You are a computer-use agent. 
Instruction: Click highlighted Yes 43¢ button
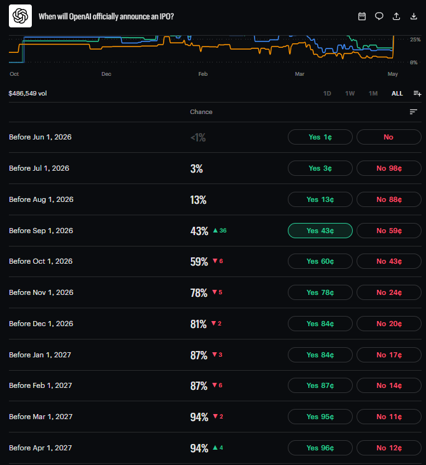coord(320,231)
